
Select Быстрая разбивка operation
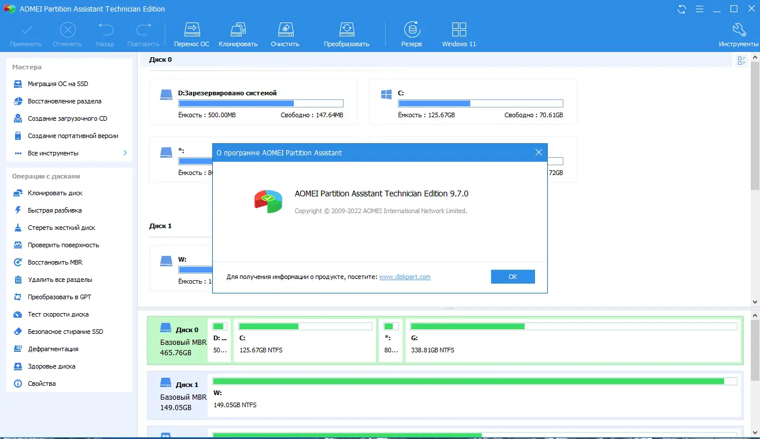coord(55,210)
